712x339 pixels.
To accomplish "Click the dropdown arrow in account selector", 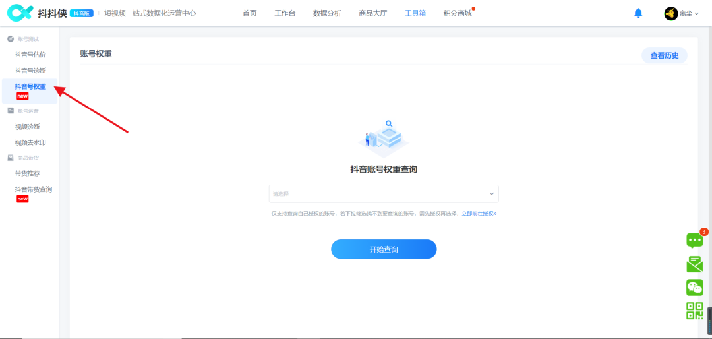I will [x=491, y=194].
